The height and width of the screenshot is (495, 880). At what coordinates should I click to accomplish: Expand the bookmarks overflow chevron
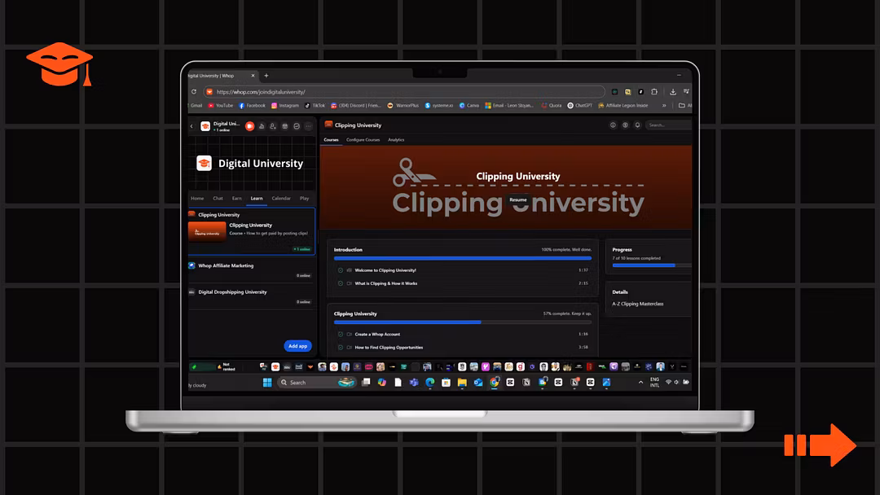(x=664, y=105)
